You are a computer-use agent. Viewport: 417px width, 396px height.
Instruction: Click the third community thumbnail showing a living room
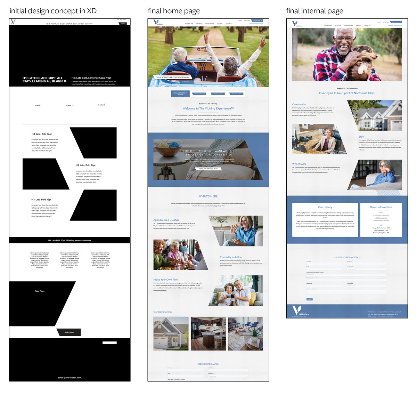245,333
